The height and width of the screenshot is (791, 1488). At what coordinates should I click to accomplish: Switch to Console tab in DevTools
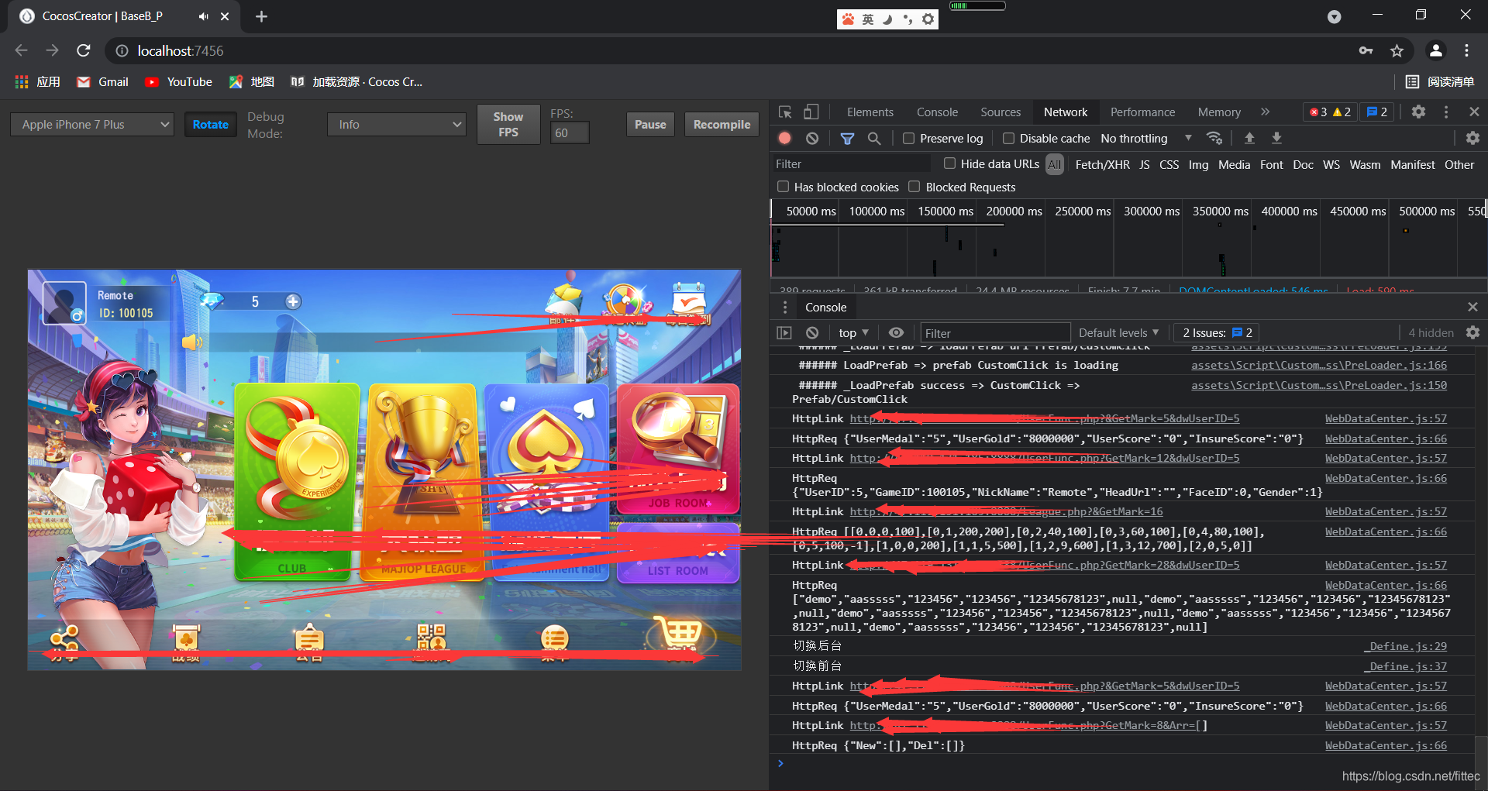pyautogui.click(x=937, y=112)
